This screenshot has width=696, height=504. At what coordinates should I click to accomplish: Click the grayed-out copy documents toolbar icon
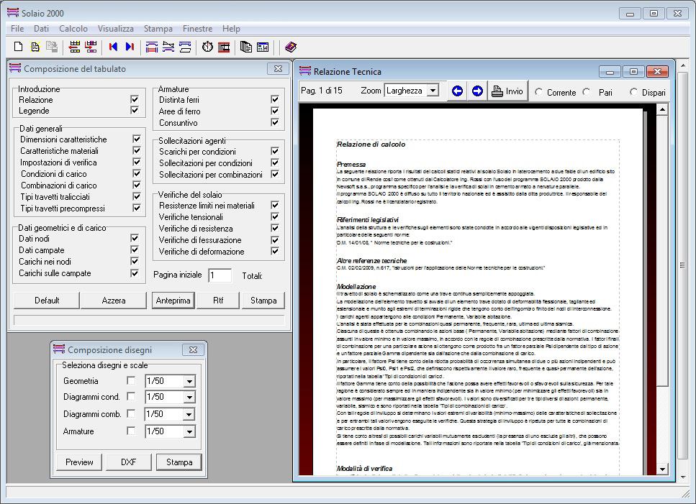point(52,47)
